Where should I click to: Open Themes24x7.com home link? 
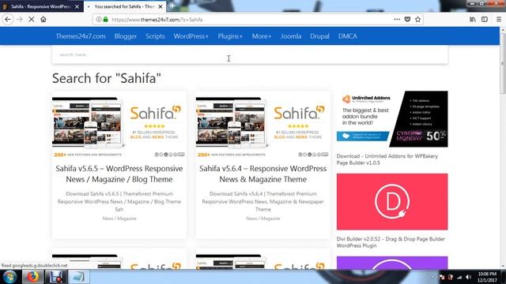pos(81,36)
